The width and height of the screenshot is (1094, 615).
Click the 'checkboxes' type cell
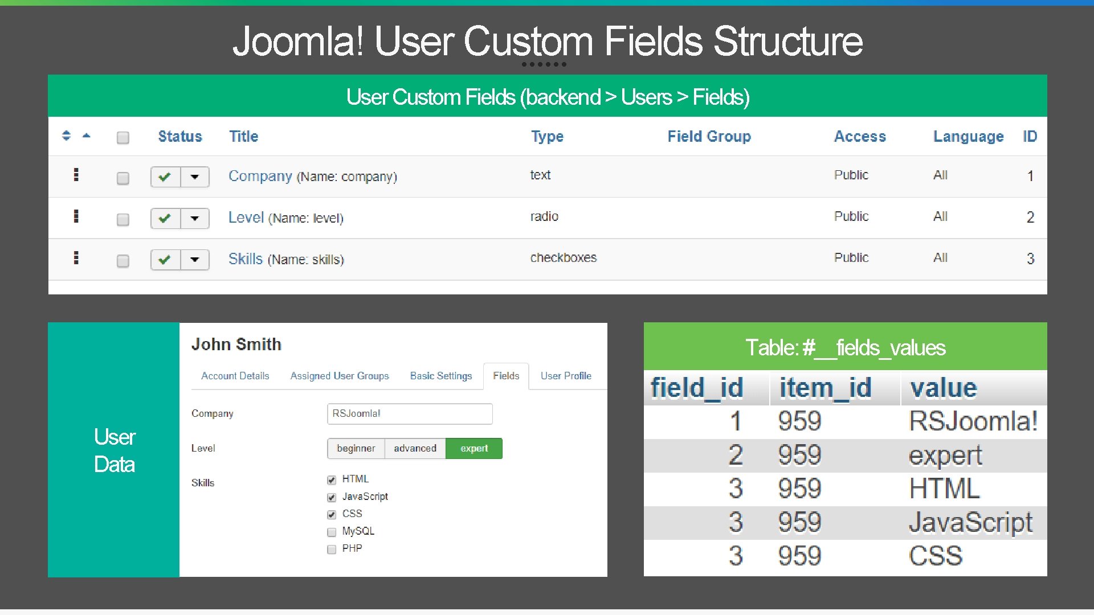(x=564, y=257)
